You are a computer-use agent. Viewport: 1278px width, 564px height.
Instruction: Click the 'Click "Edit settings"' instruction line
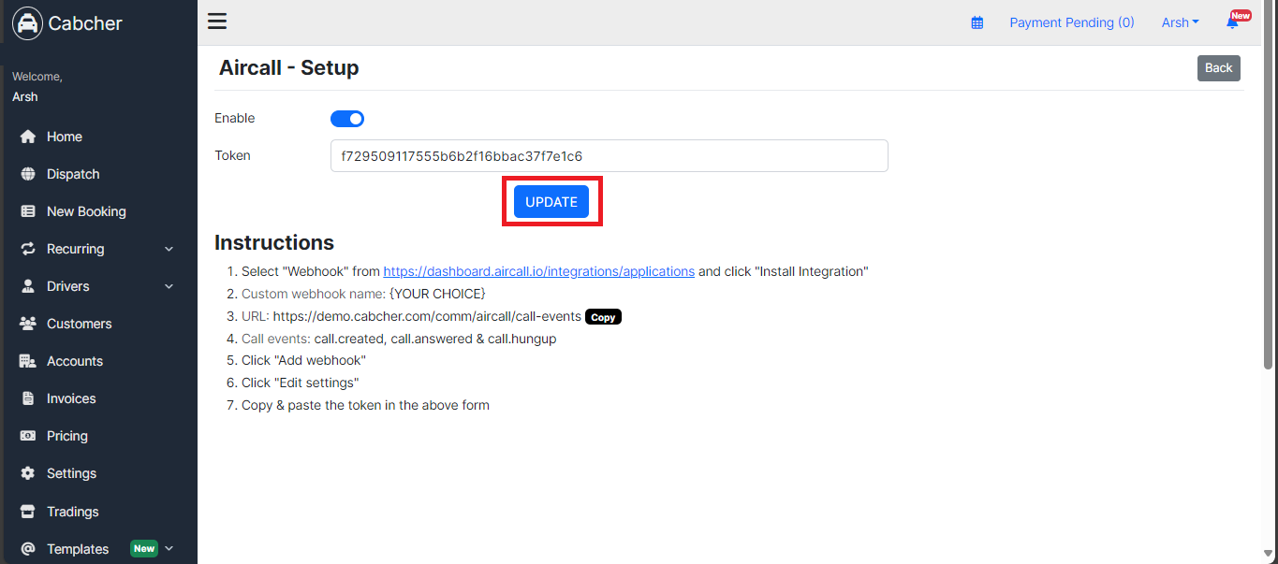click(301, 383)
